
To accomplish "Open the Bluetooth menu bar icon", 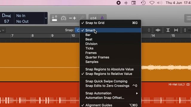I will click(x=126, y=3).
